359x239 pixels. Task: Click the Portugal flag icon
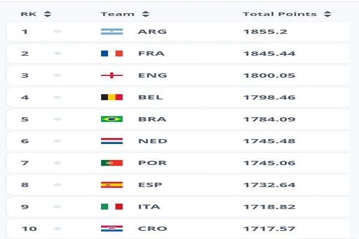point(112,163)
